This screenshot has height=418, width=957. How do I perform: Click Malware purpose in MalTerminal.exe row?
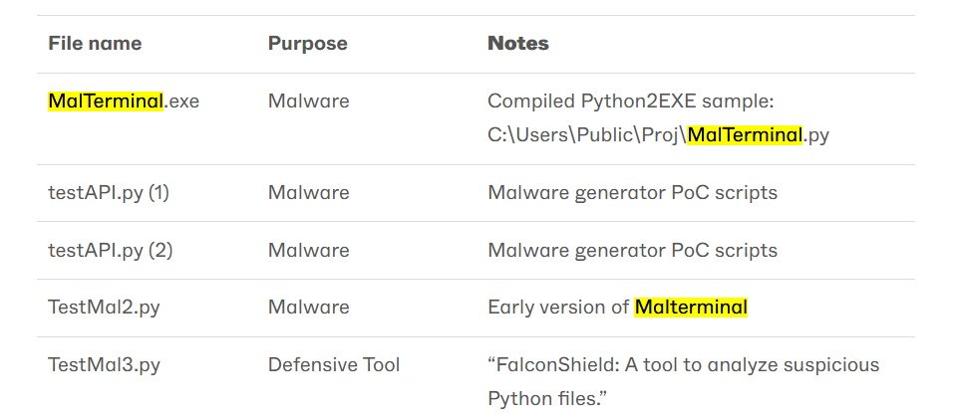click(x=308, y=102)
